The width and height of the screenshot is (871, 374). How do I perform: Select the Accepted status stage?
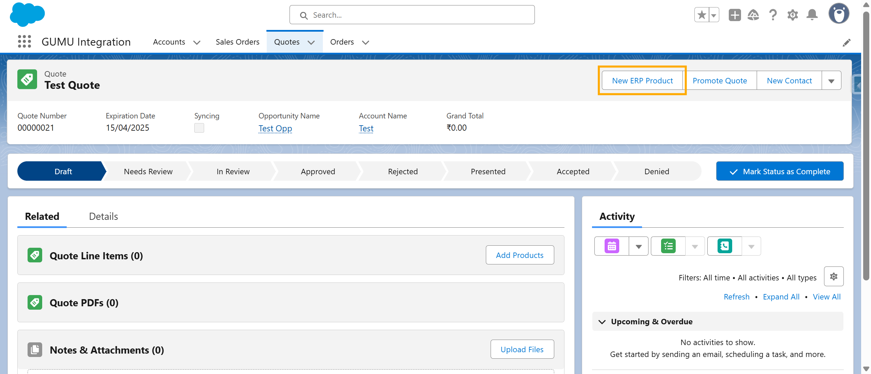[x=573, y=171]
